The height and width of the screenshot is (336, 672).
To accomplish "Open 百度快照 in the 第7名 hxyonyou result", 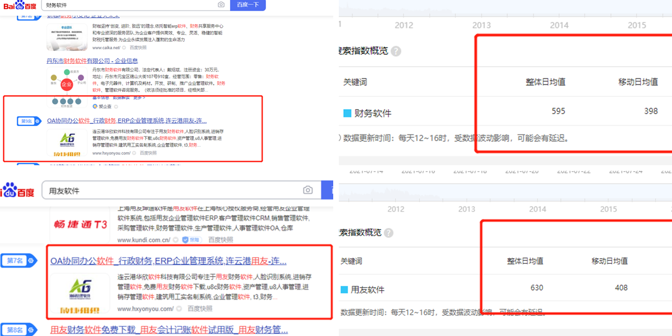I will click(x=200, y=309).
